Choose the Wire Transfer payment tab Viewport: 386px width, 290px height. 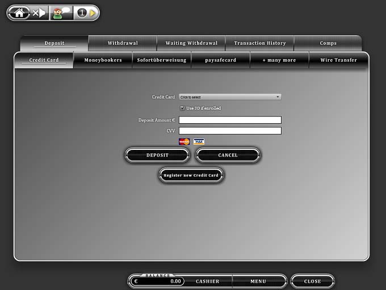click(338, 60)
